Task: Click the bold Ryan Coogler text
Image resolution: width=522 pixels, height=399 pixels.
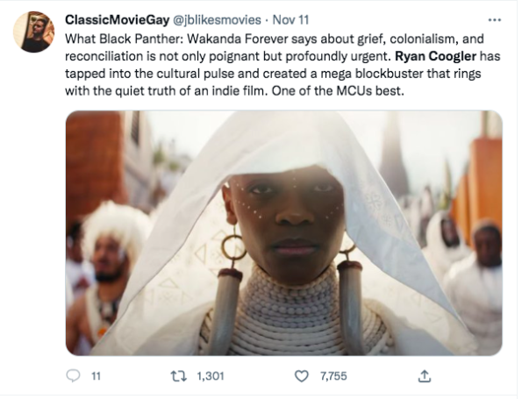Action: [x=435, y=56]
